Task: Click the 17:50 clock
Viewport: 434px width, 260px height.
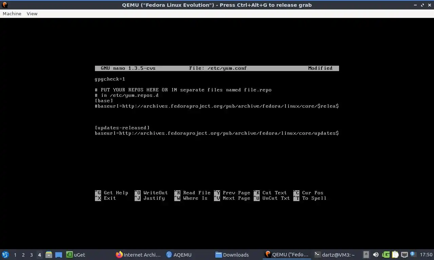Action: tap(426, 255)
